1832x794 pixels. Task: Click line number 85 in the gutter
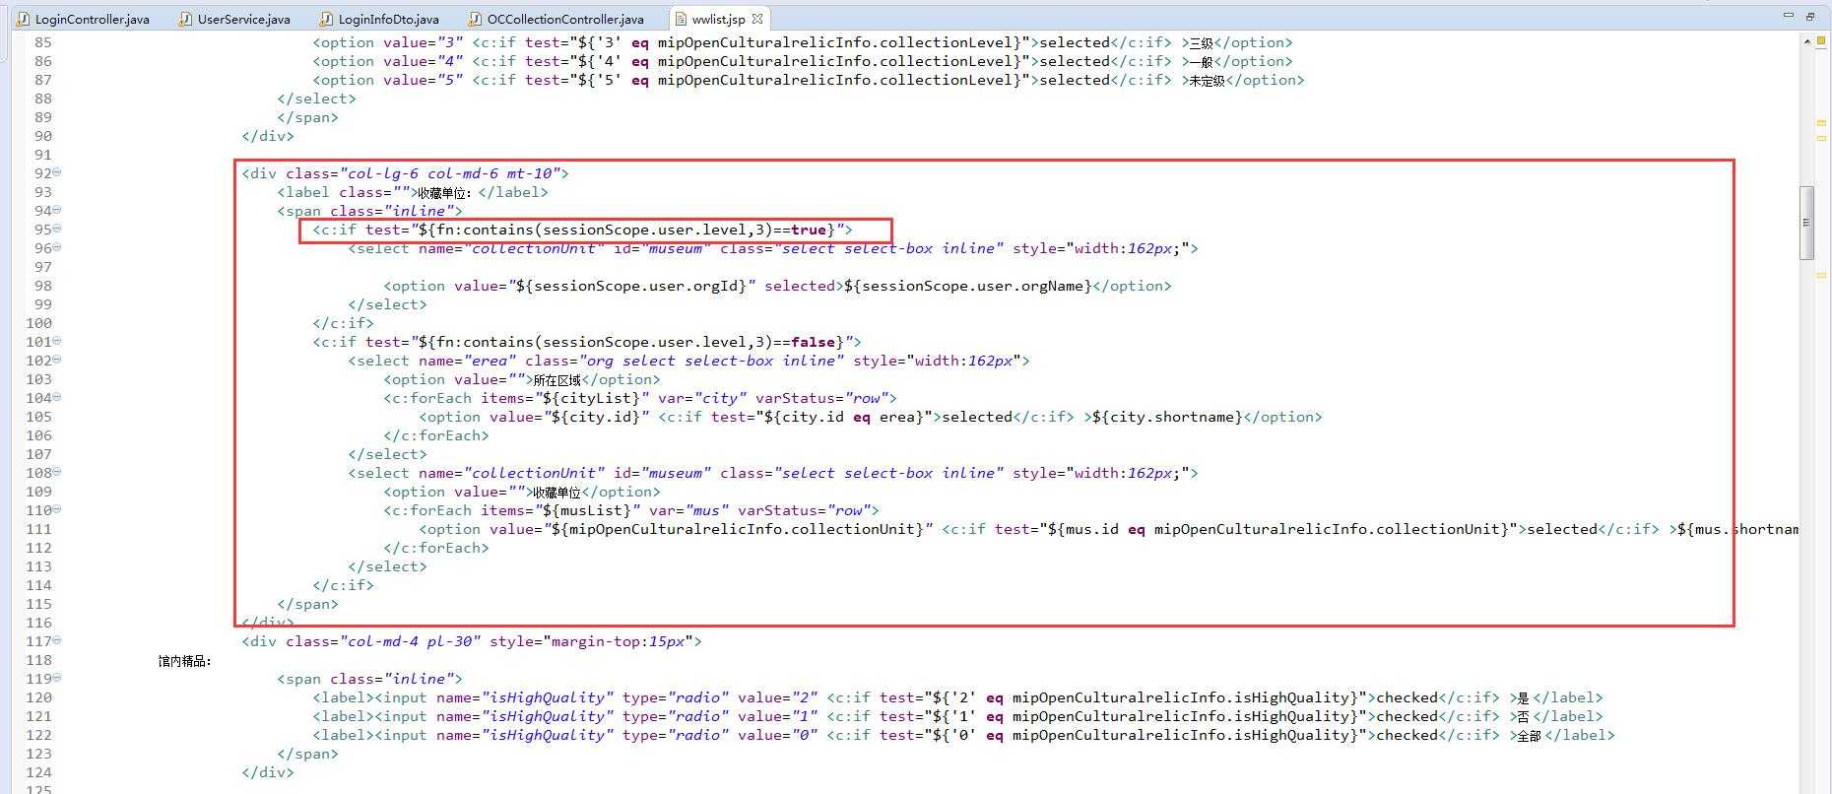click(x=43, y=42)
